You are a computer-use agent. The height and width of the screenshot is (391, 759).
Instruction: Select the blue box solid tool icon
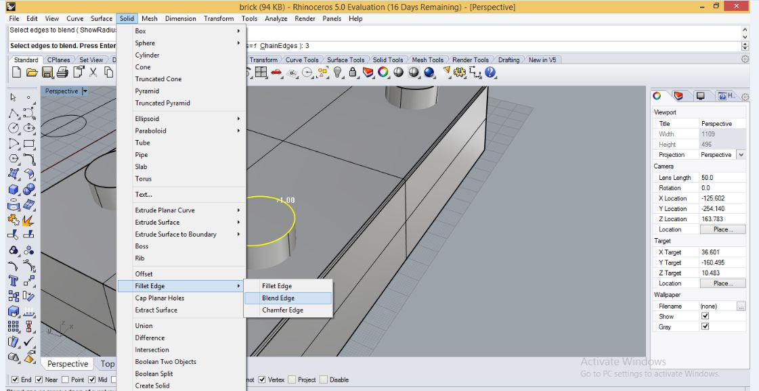[x=14, y=189]
